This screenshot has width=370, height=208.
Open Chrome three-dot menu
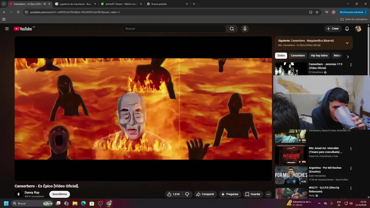tap(366, 12)
